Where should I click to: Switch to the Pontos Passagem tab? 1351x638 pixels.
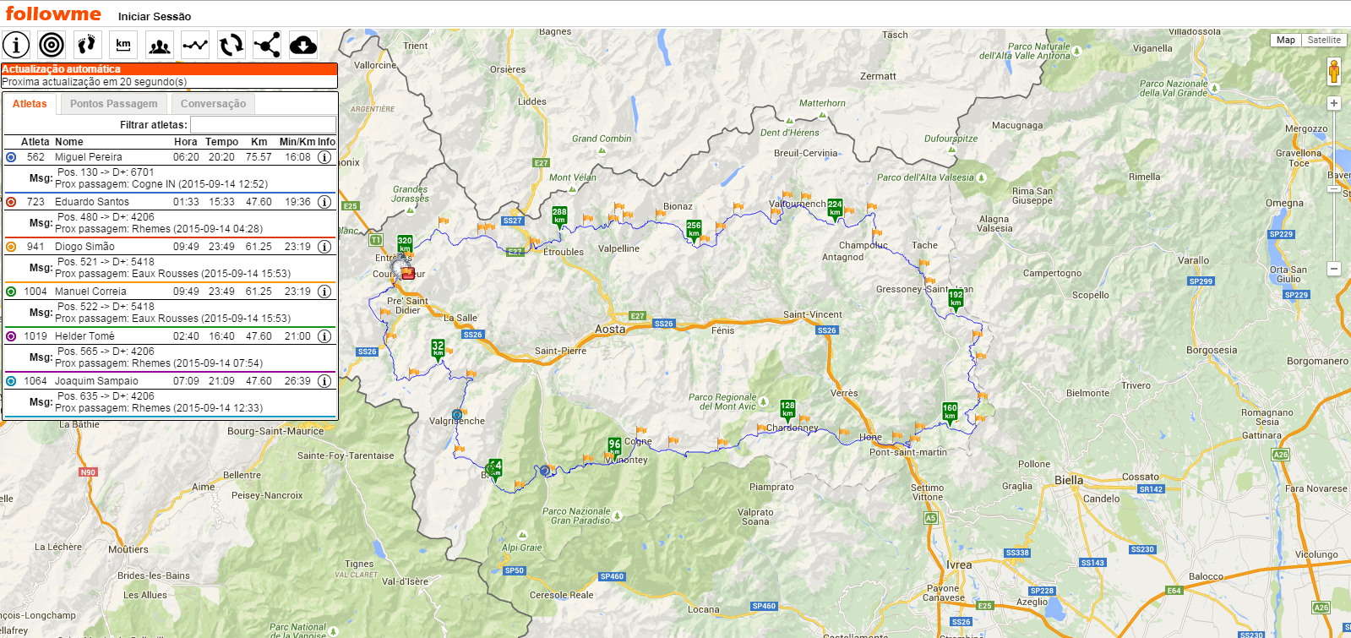(x=114, y=104)
